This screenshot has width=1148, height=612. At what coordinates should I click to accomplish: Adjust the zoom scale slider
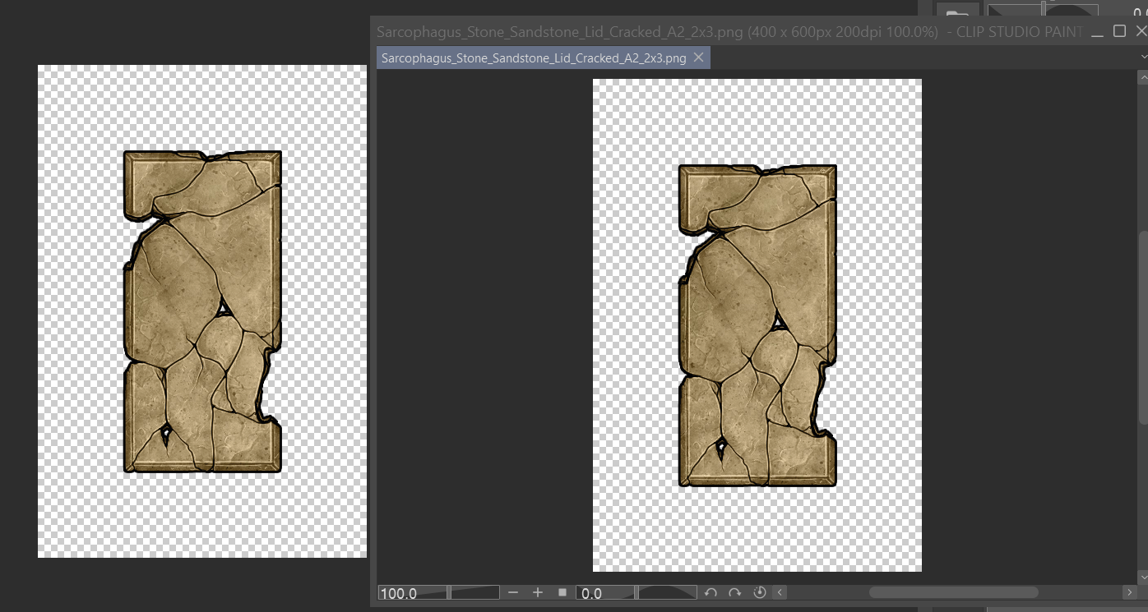[474, 592]
